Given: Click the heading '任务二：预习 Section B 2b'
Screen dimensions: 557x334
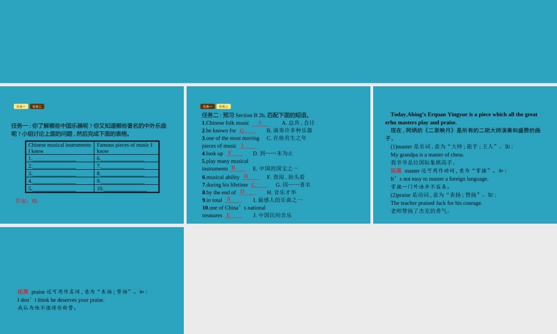Looking at the screenshot, I should (x=256, y=115).
